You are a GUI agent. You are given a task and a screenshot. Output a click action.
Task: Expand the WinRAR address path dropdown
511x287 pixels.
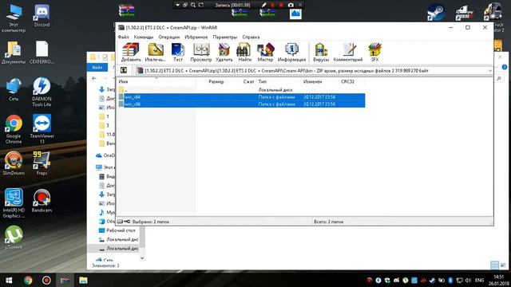489,71
